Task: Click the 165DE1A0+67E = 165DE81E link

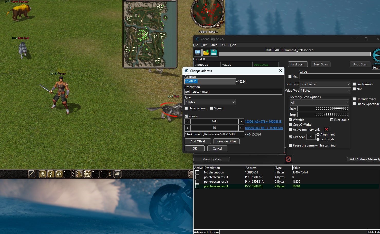Action: 263,122
